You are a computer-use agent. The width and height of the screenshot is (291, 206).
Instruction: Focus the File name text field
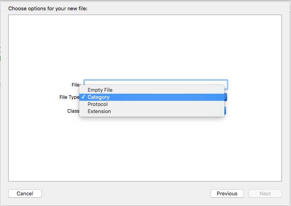155,83
